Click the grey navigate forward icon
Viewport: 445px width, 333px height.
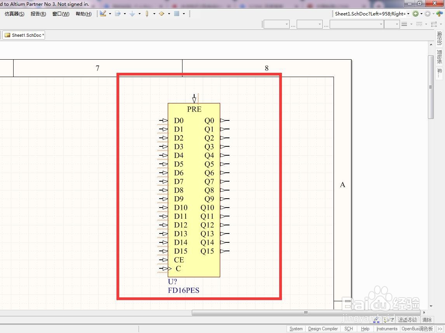coord(428,14)
